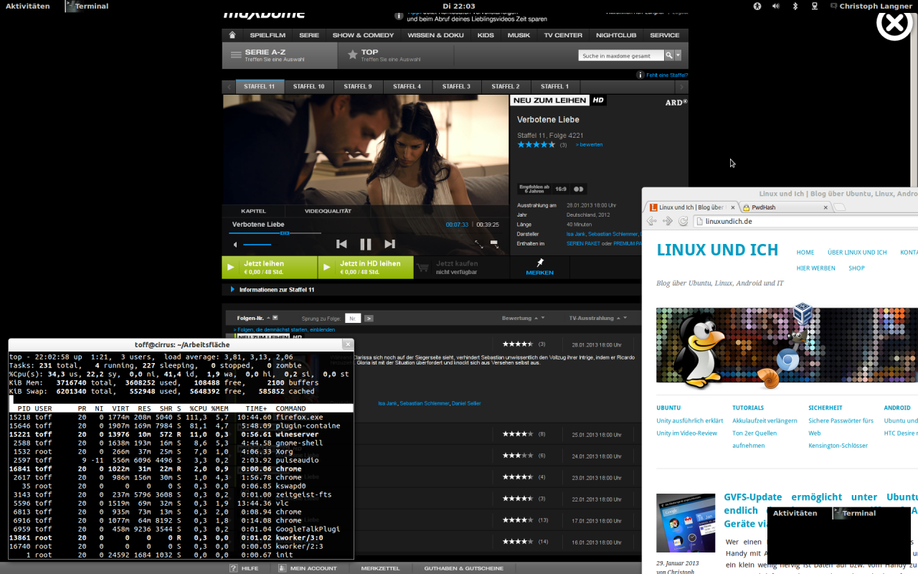Sort Bewertung descending arrow
Screen dimensions: 918x574
(x=543, y=318)
